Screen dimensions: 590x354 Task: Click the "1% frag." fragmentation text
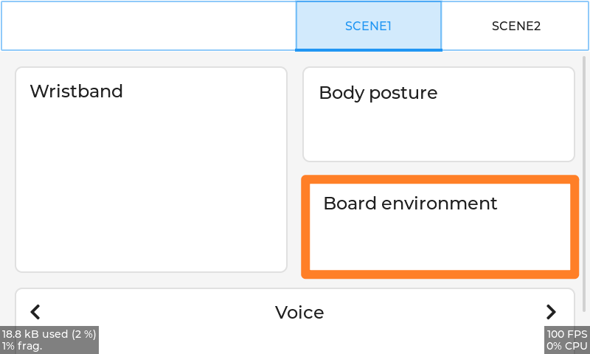(22, 346)
